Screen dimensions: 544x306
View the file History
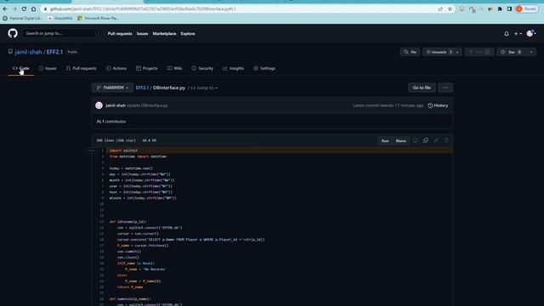(438, 105)
